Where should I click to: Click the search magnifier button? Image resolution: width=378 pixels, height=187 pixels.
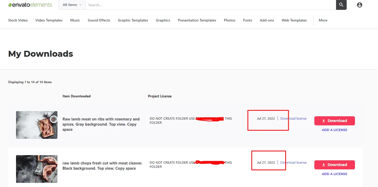(341, 5)
